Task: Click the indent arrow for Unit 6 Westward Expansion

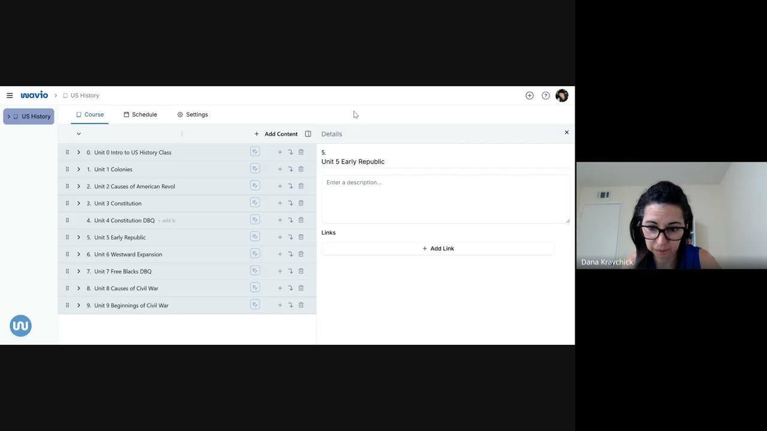Action: 291,254
